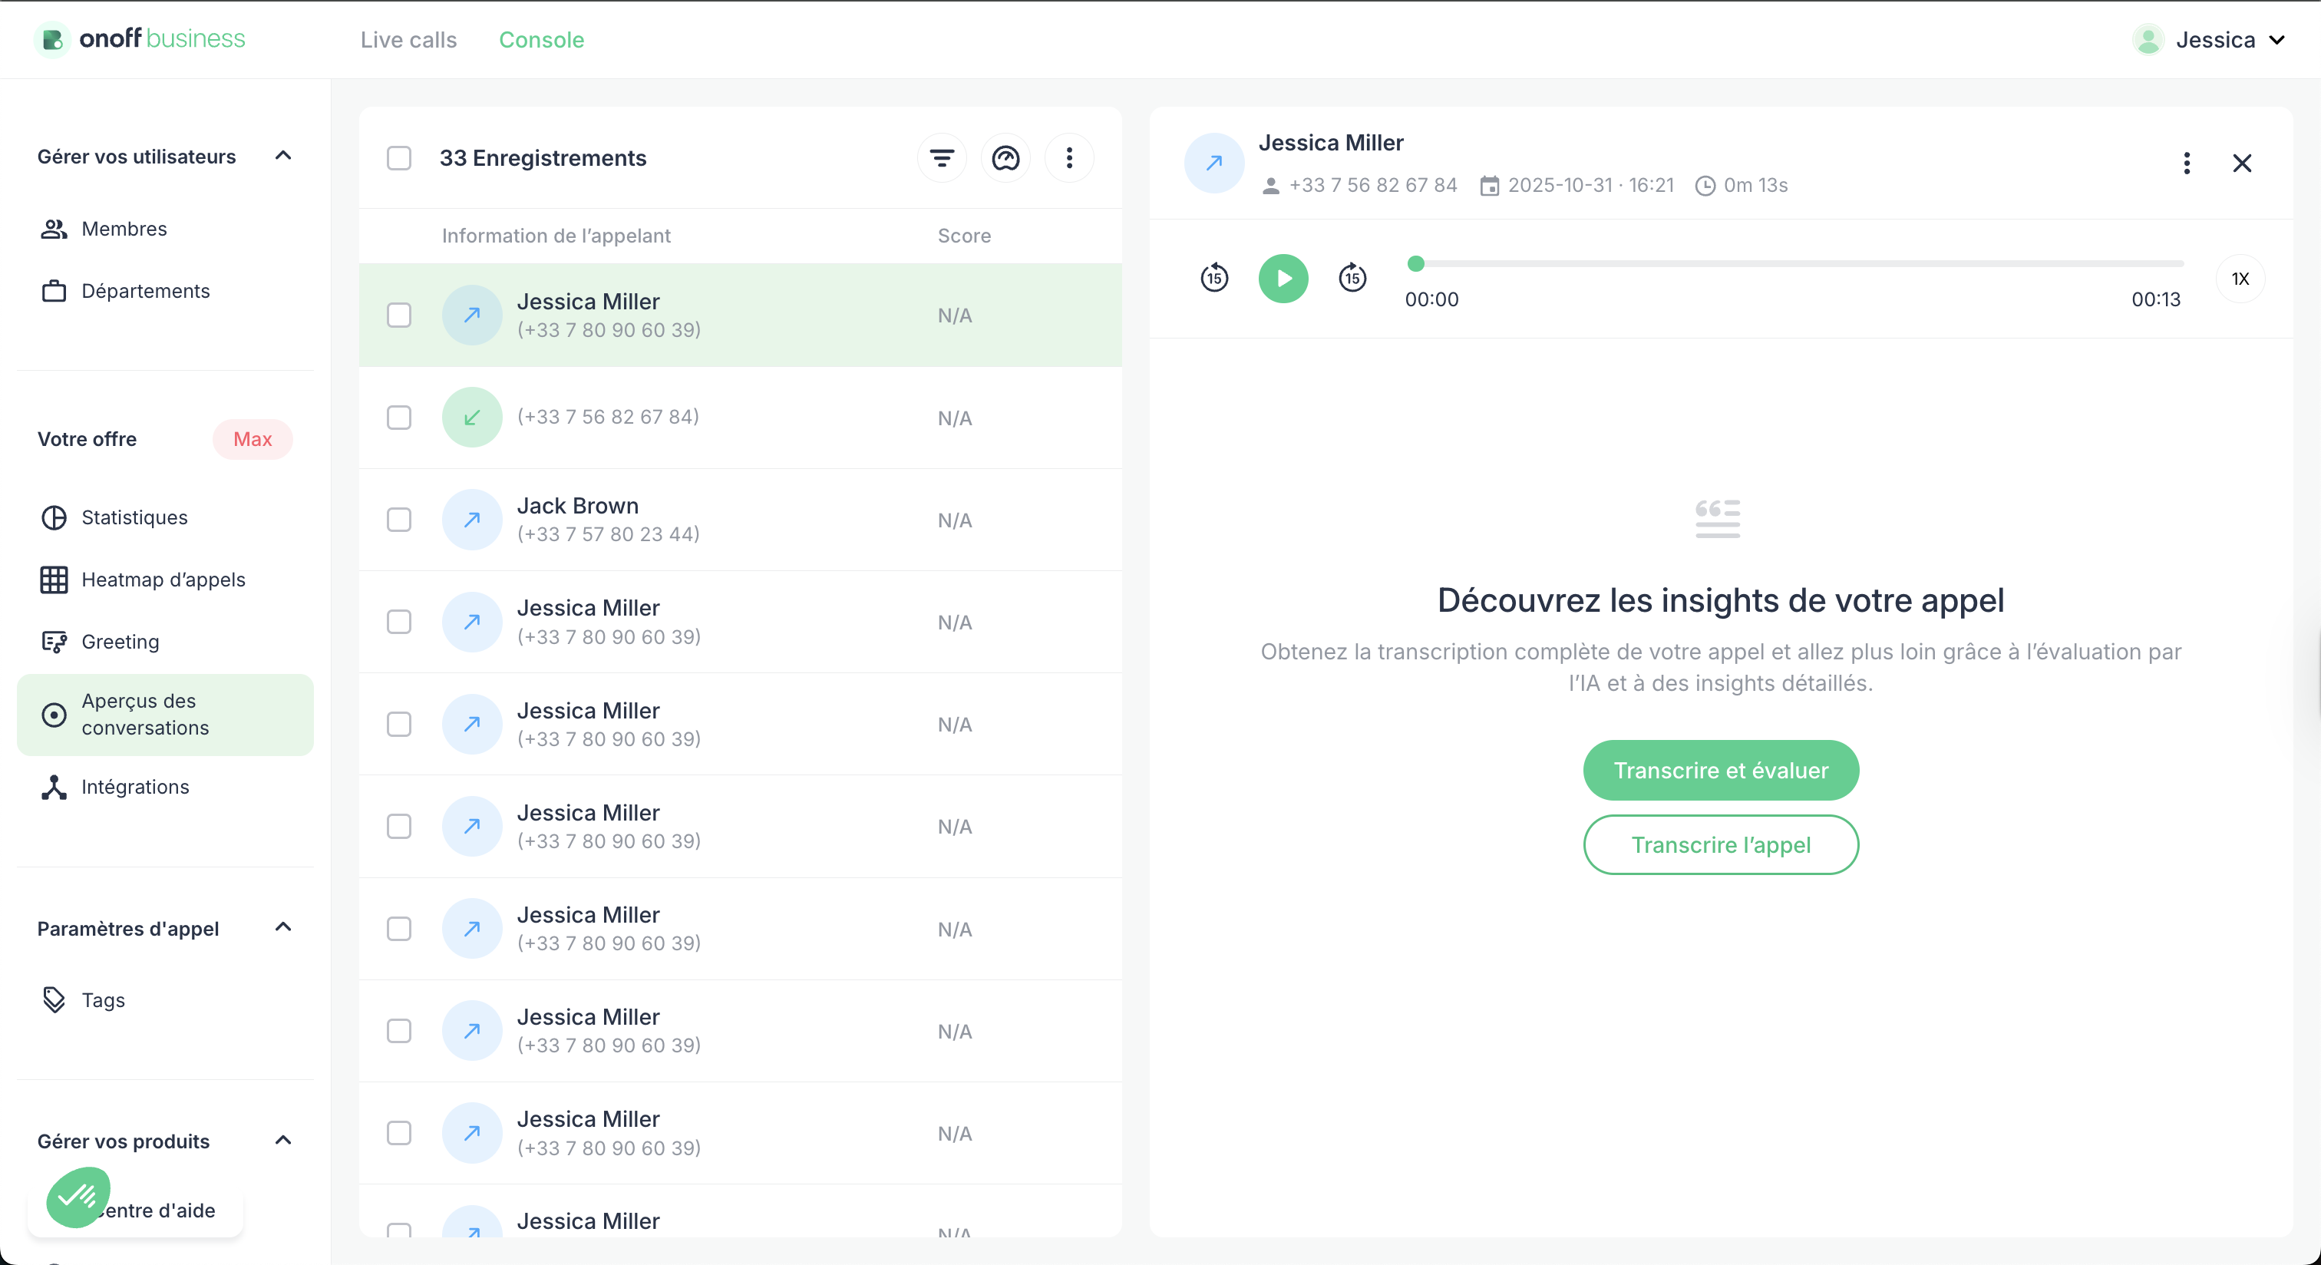This screenshot has height=1265, width=2321.
Task: Click the person icon beside +33 7 56 82 67 84
Action: pyautogui.click(x=1270, y=186)
